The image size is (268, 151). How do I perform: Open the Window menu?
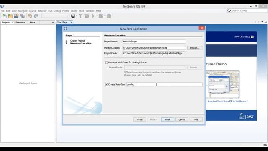point(90,11)
